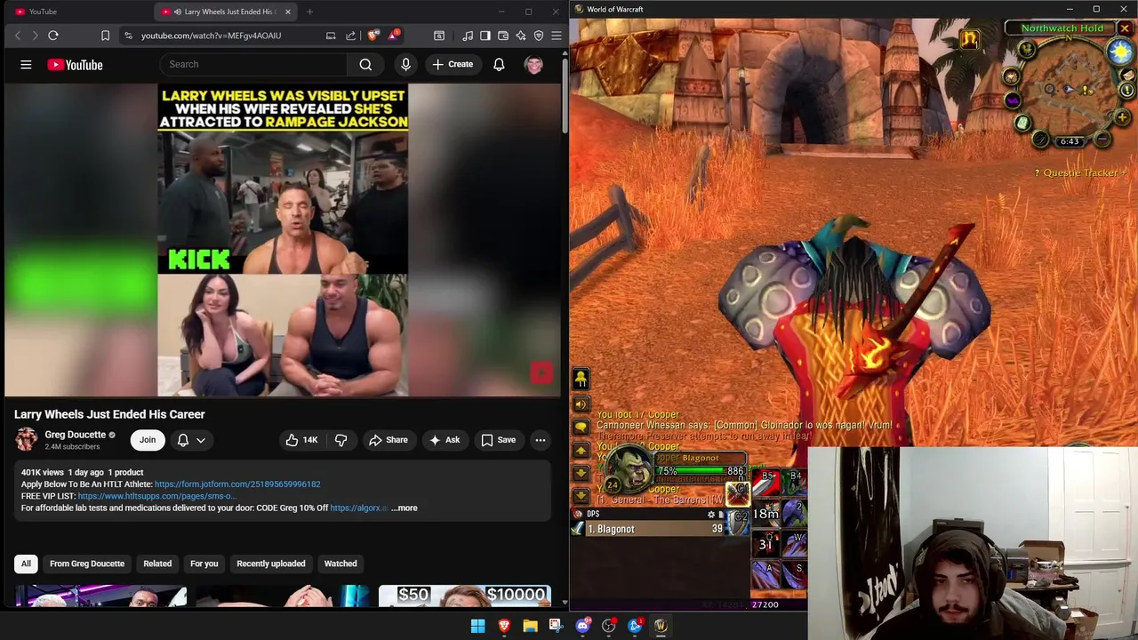Open the Brave wallet icon
This screenshot has width=1138, height=640.
502,36
